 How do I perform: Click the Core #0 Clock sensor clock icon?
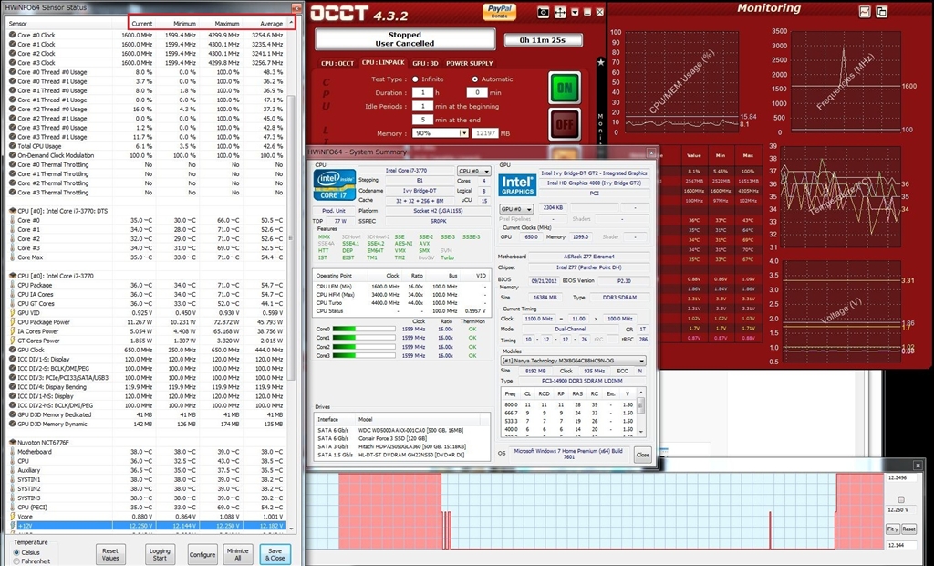point(13,35)
